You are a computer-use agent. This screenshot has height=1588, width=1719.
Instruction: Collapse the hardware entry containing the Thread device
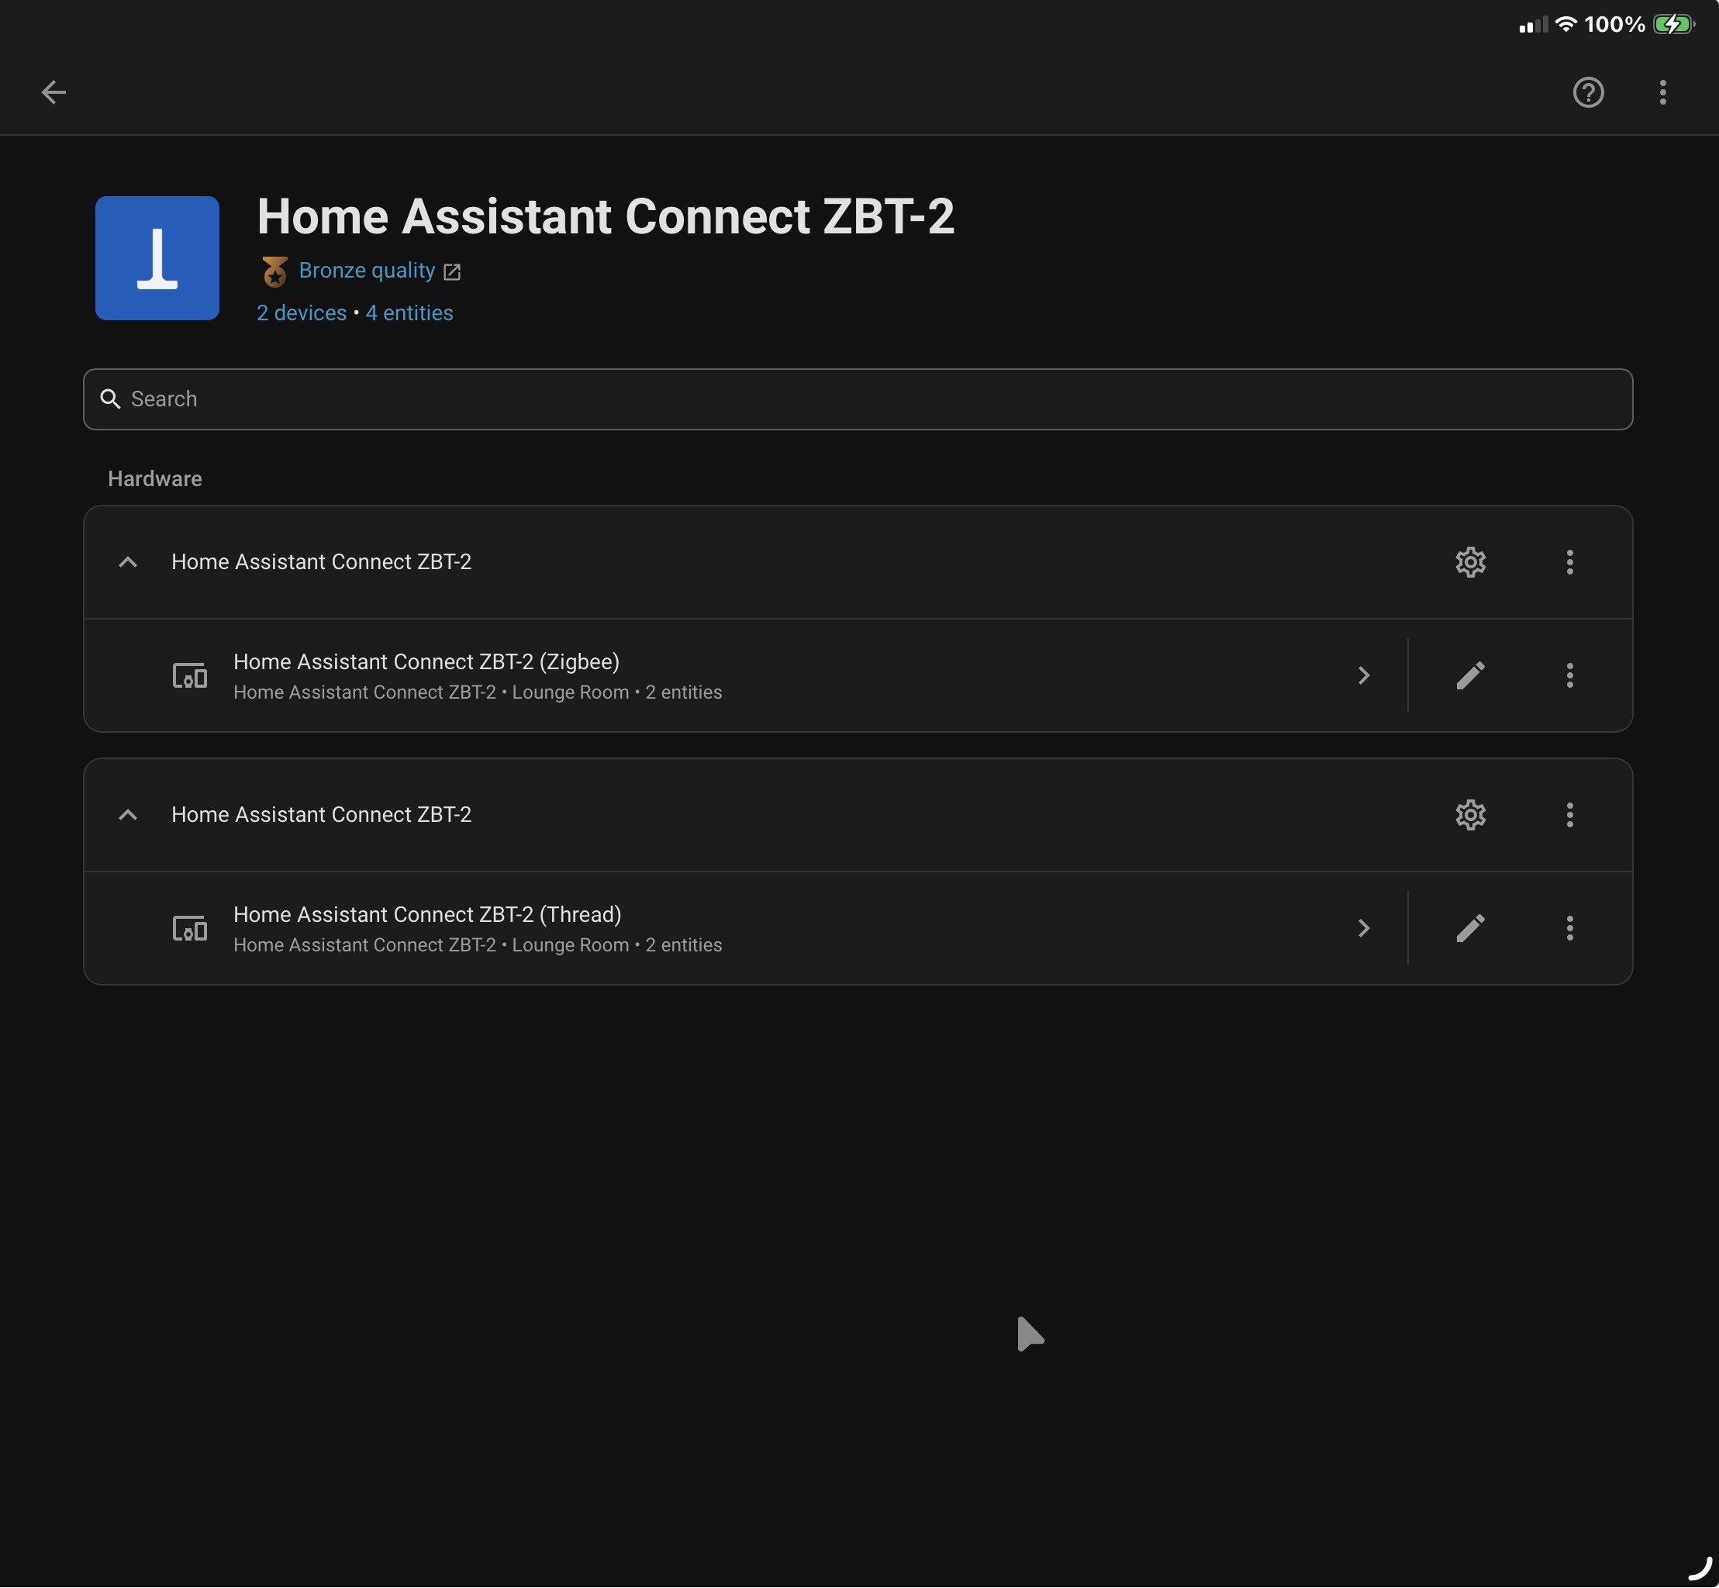tap(128, 815)
